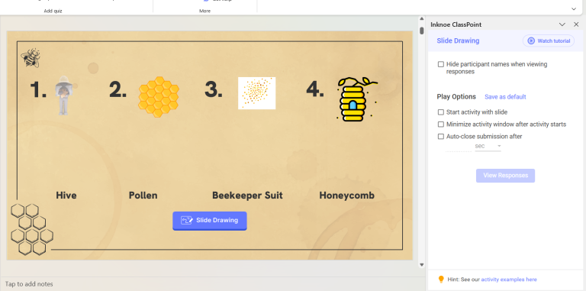Toggle Start activity with slide checkbox
Screen dimensions: 586x291
441,112
